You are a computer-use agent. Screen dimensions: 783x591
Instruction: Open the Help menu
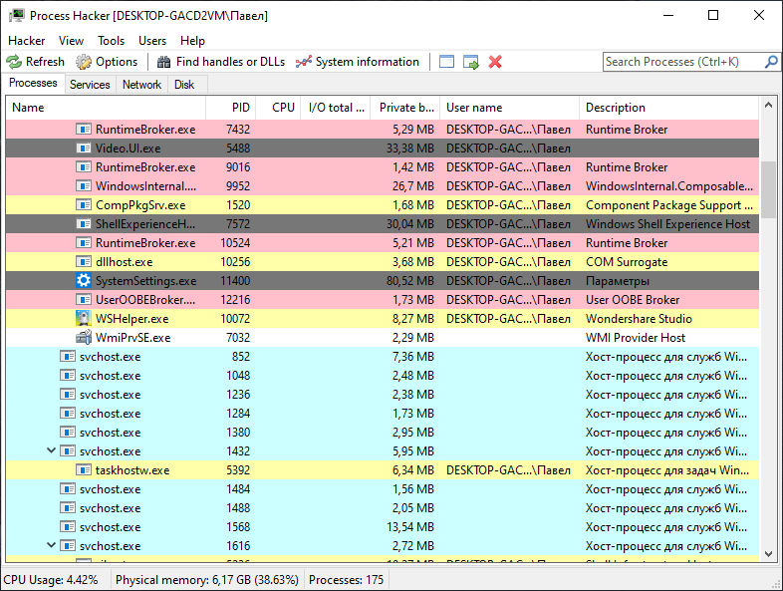tap(192, 41)
